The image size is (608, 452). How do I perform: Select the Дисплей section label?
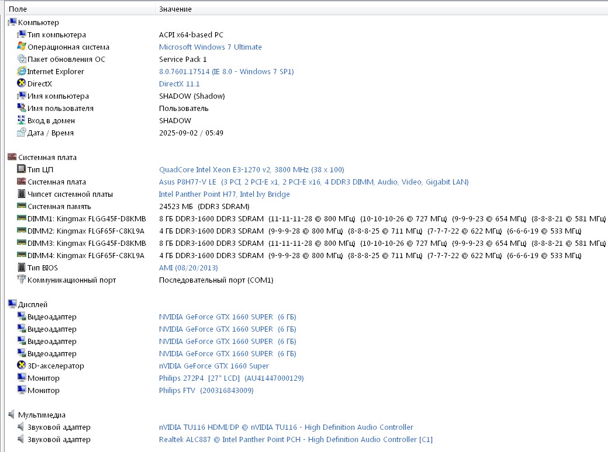tap(33, 304)
